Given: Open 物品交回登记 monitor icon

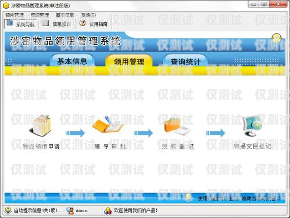Looking at the screenshot, I should (252, 126).
